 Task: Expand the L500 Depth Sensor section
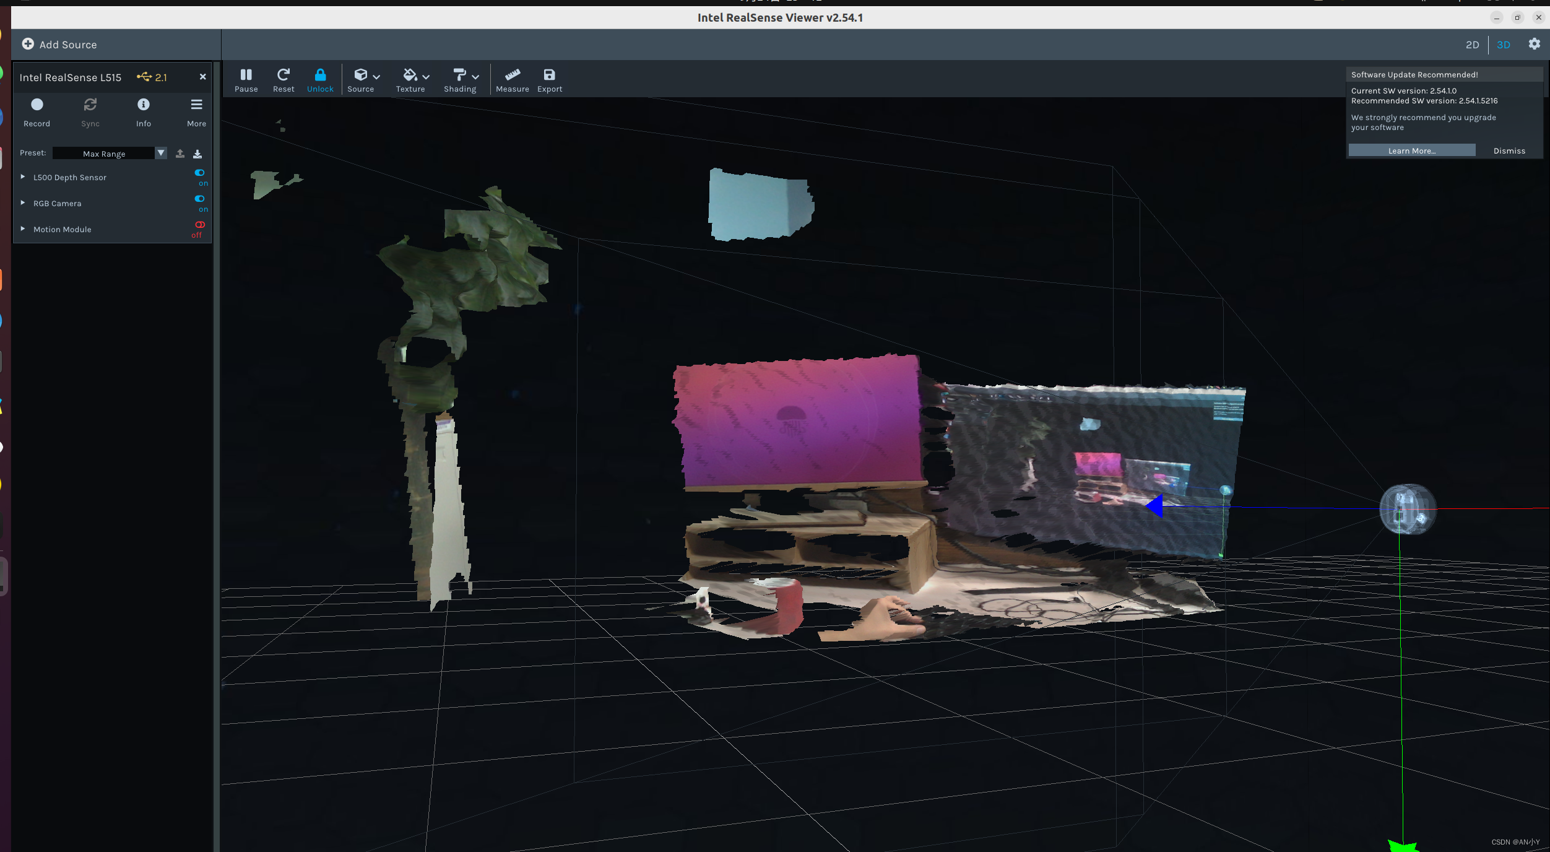click(x=23, y=176)
